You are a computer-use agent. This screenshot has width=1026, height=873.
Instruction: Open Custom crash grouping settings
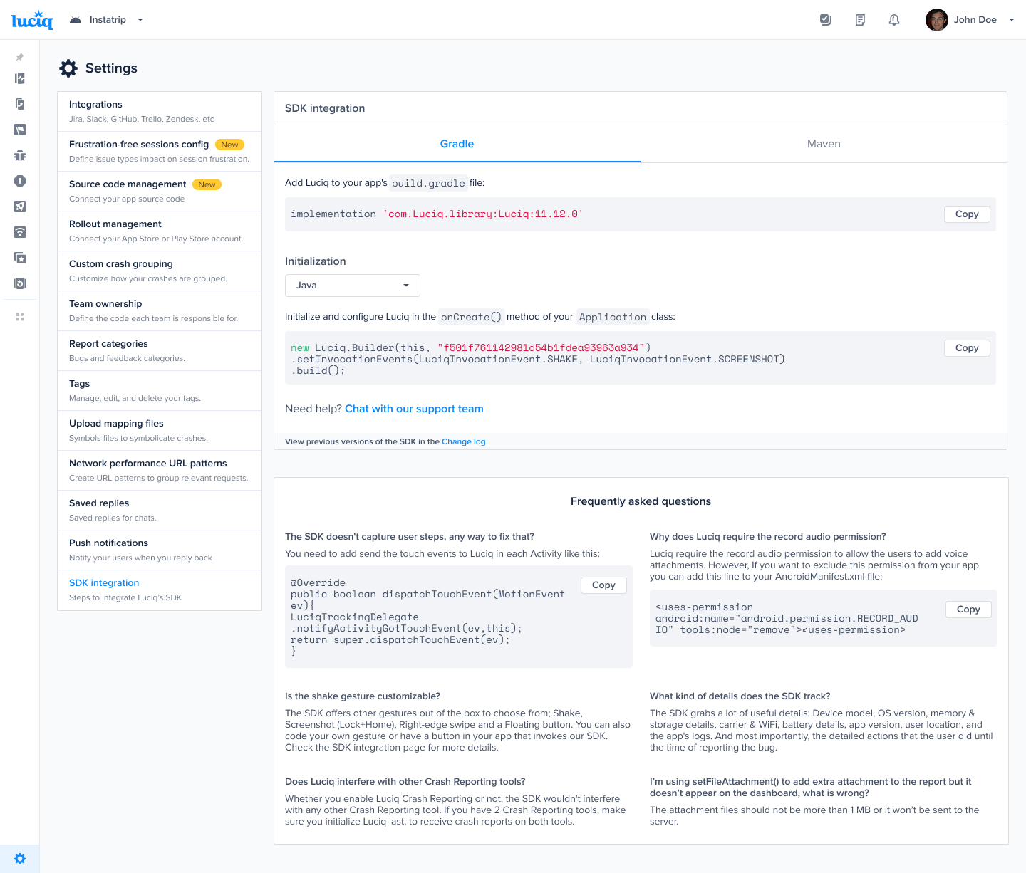(160, 271)
